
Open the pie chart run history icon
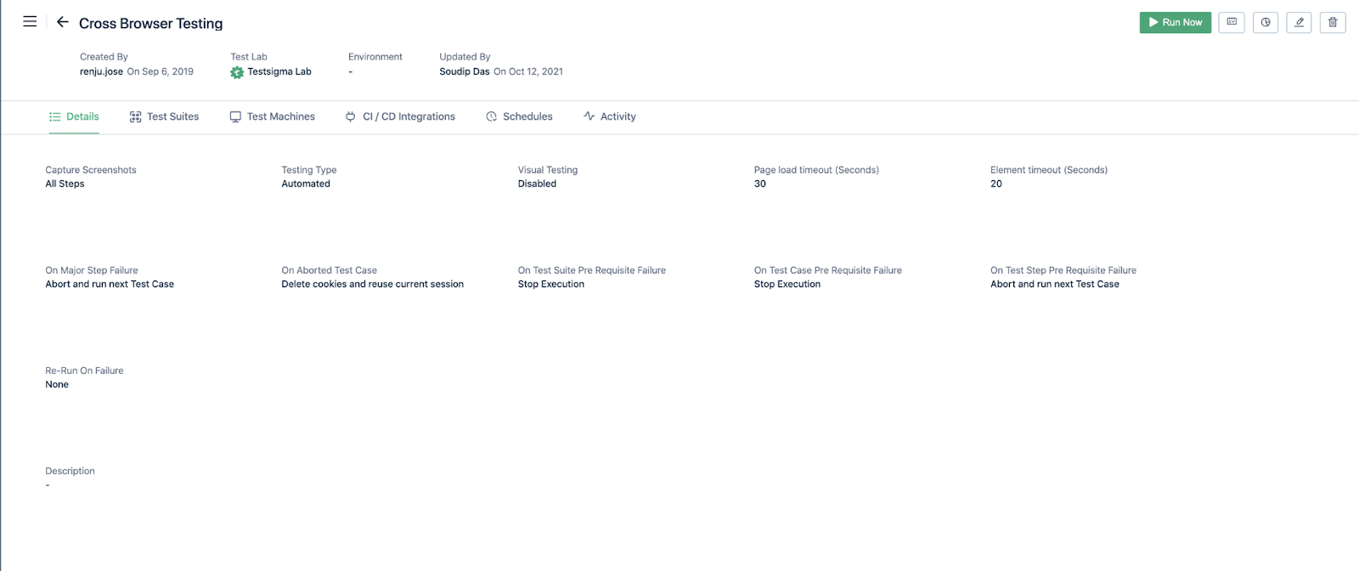click(x=1266, y=23)
